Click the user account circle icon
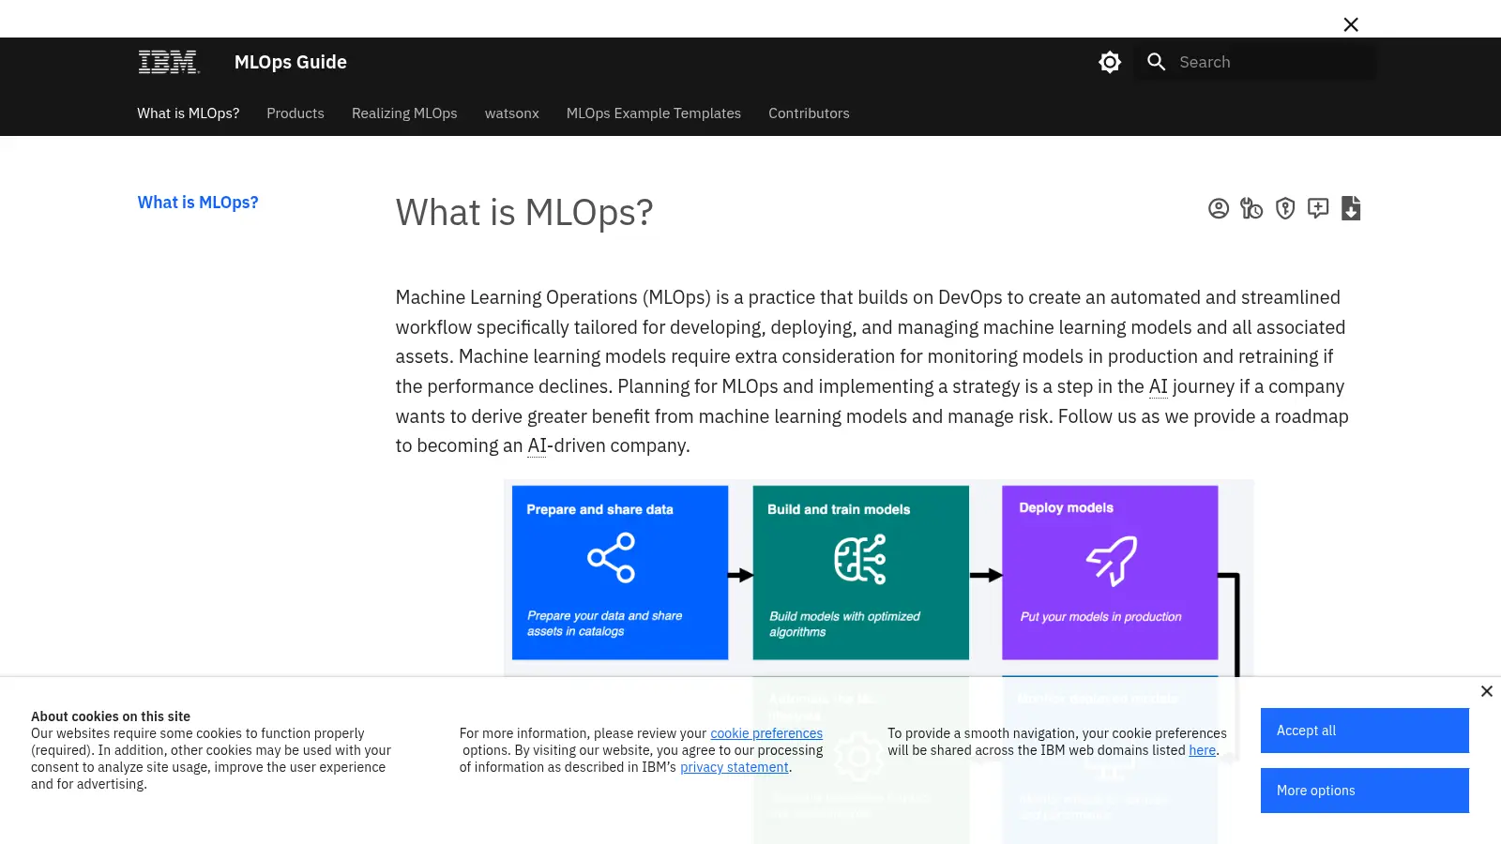Image resolution: width=1501 pixels, height=844 pixels. click(x=1219, y=208)
